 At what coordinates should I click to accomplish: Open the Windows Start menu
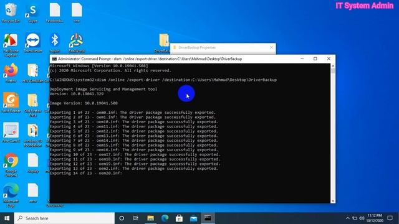pyautogui.click(x=7, y=218)
